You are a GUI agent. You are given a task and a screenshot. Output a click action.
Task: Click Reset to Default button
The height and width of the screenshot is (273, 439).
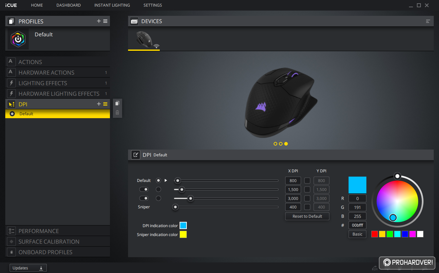(307, 216)
